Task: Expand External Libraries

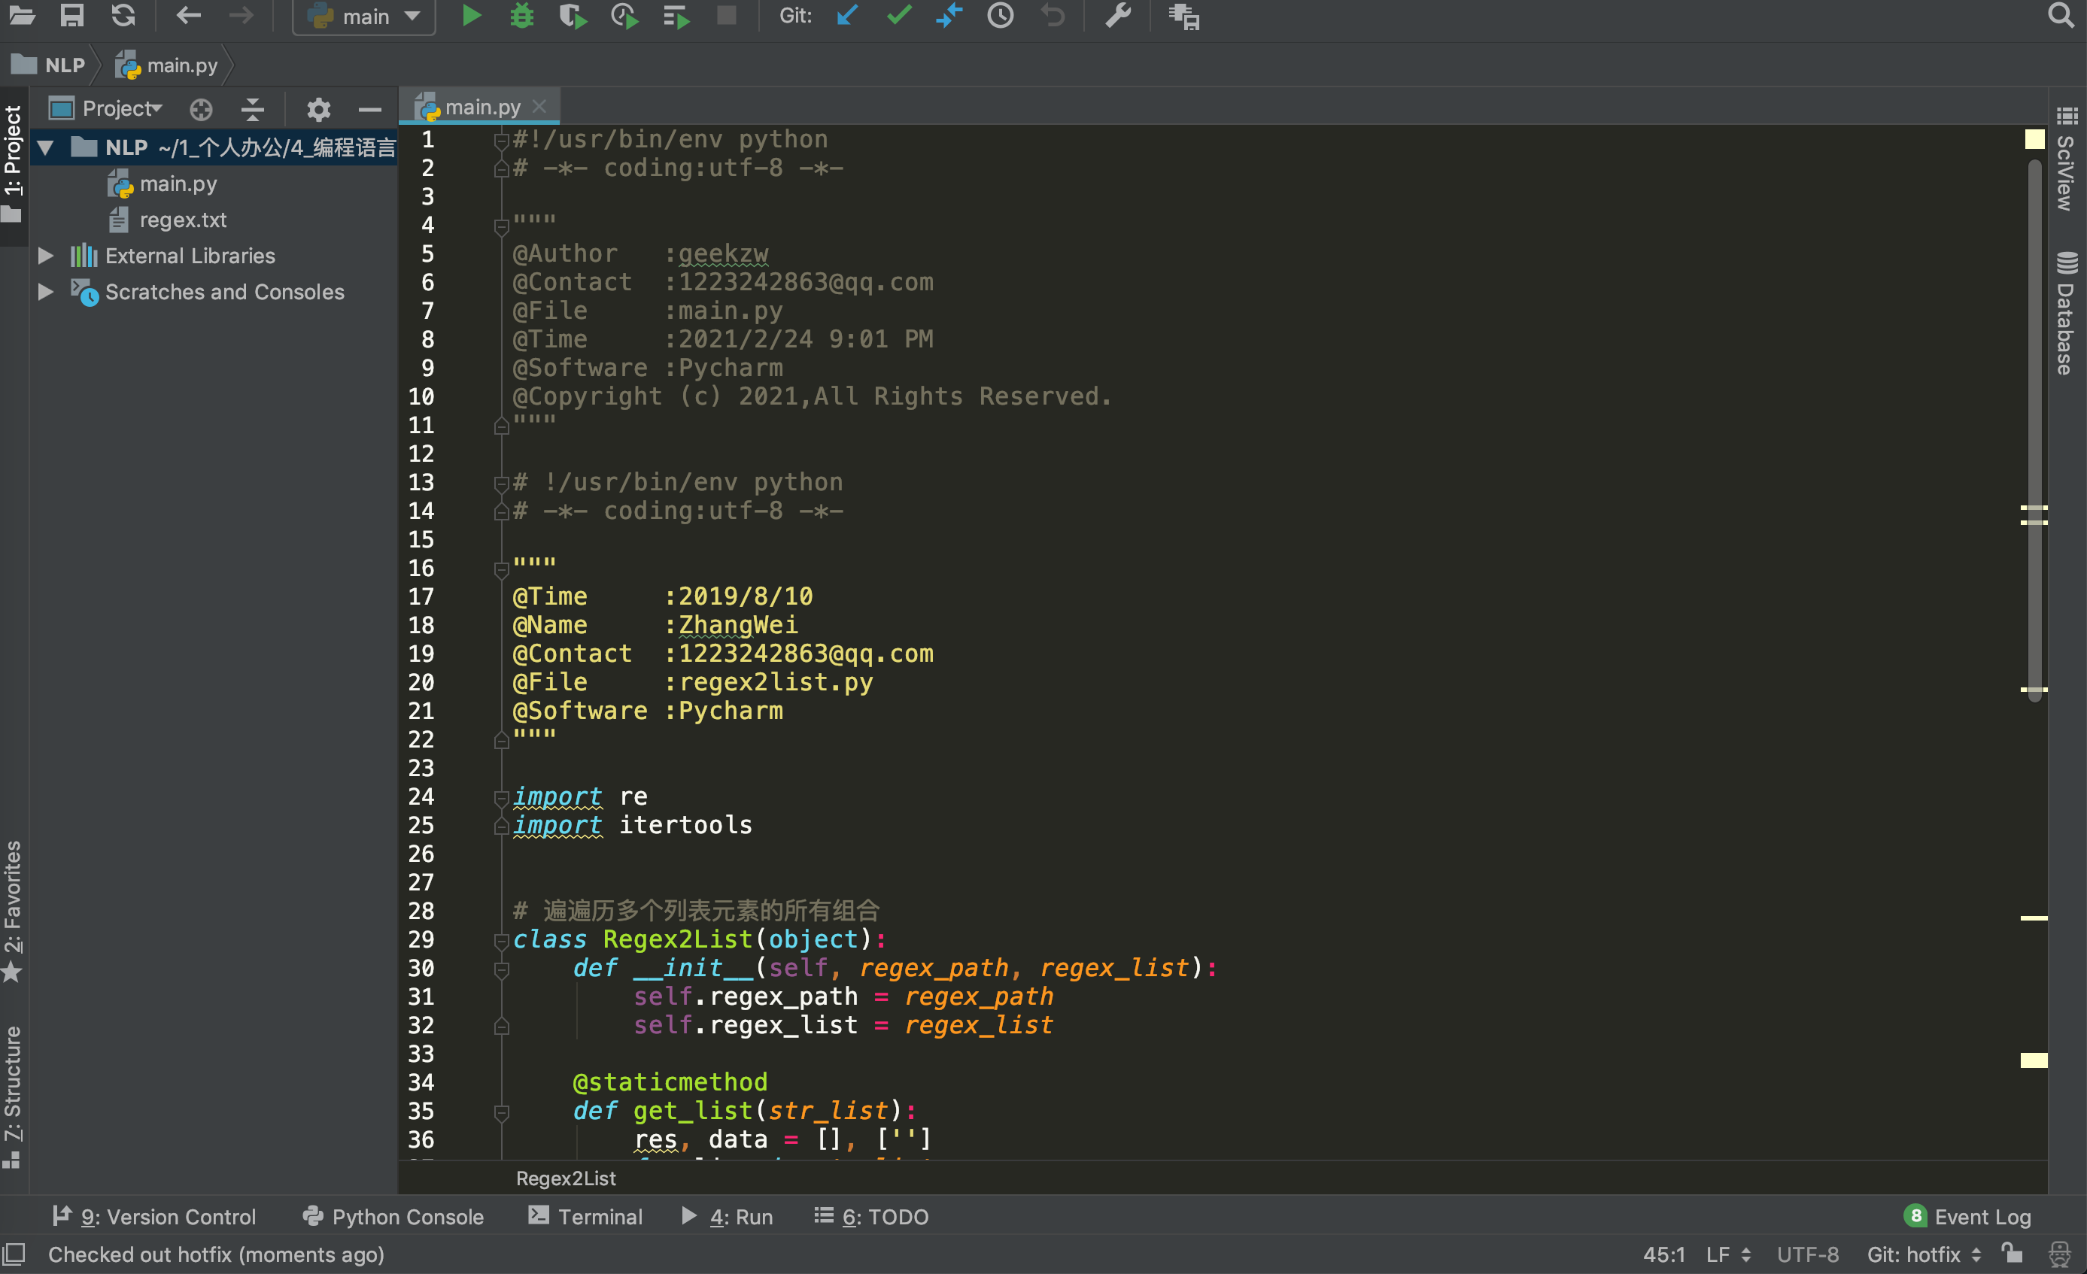Action: pos(45,256)
